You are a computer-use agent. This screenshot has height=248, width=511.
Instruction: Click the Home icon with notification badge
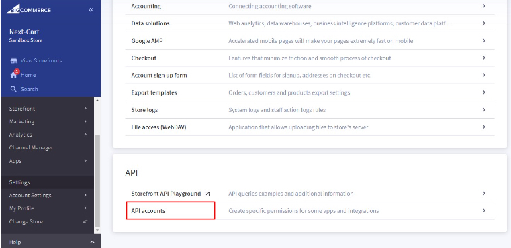13,74
